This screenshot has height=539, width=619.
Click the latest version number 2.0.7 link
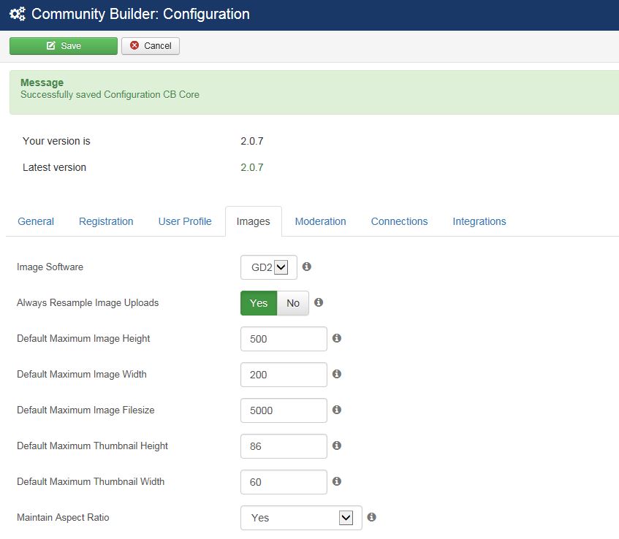click(x=252, y=167)
